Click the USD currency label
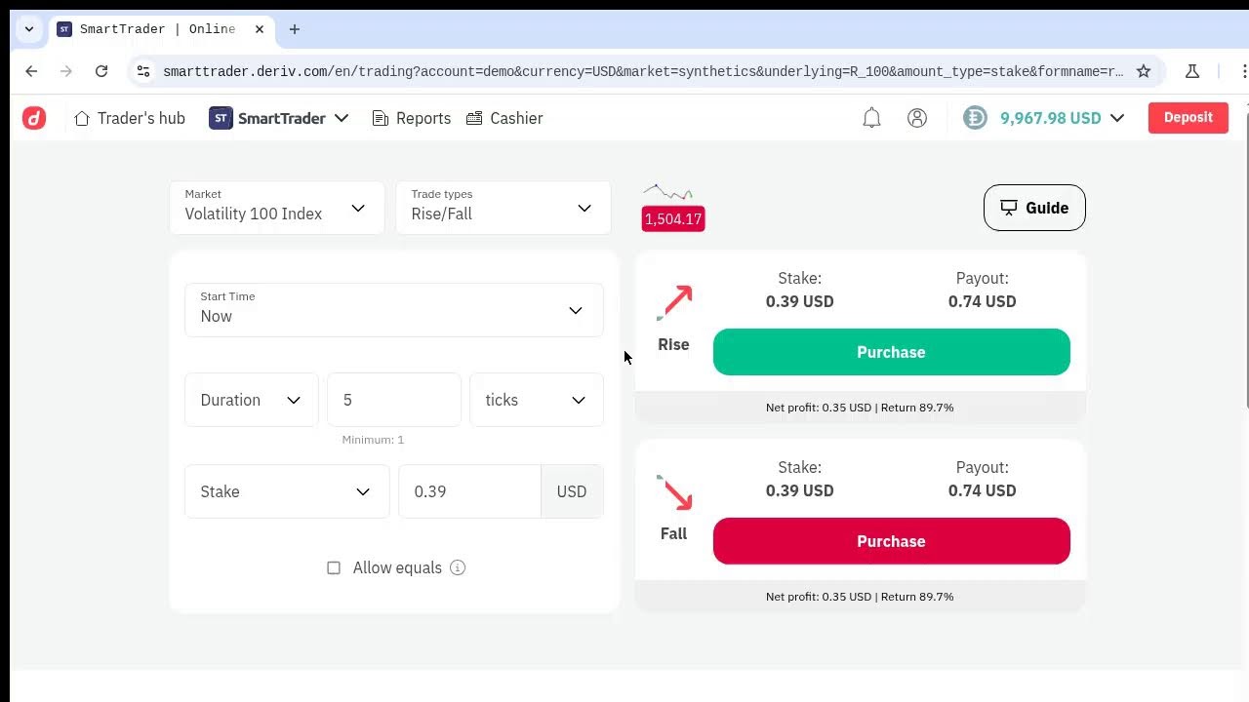Viewport: 1249px width, 702px height. 572,491
